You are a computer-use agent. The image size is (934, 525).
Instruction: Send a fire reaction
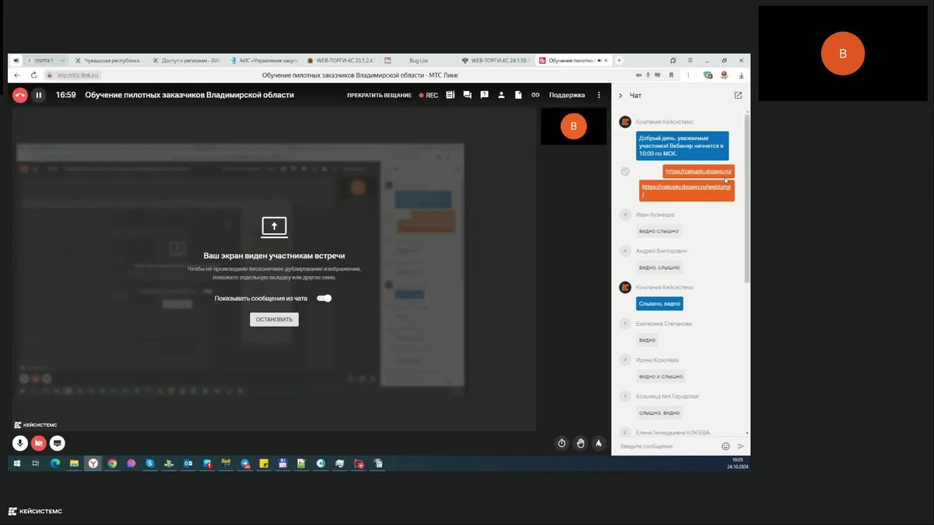click(599, 443)
